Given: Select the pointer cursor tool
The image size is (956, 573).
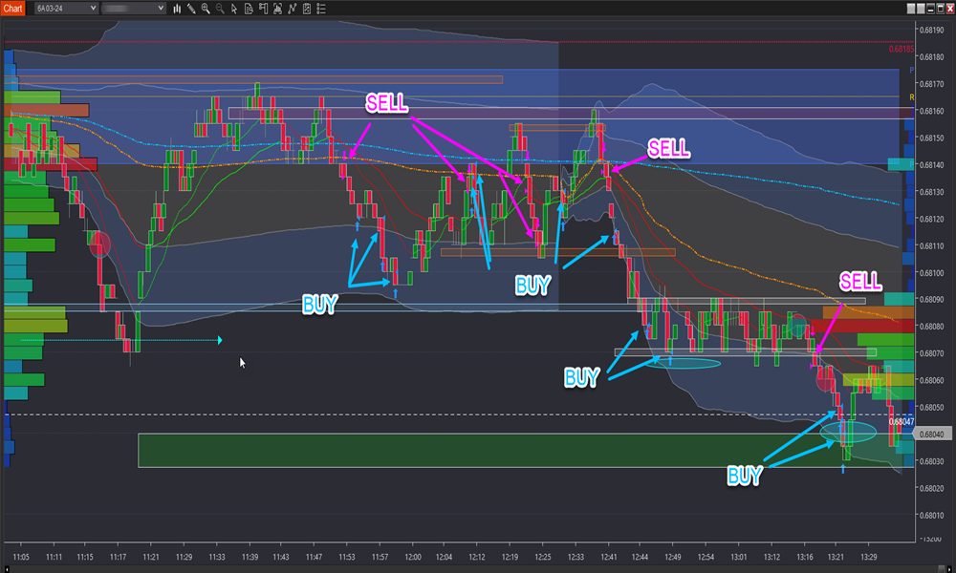Looking at the screenshot, I should point(233,8).
